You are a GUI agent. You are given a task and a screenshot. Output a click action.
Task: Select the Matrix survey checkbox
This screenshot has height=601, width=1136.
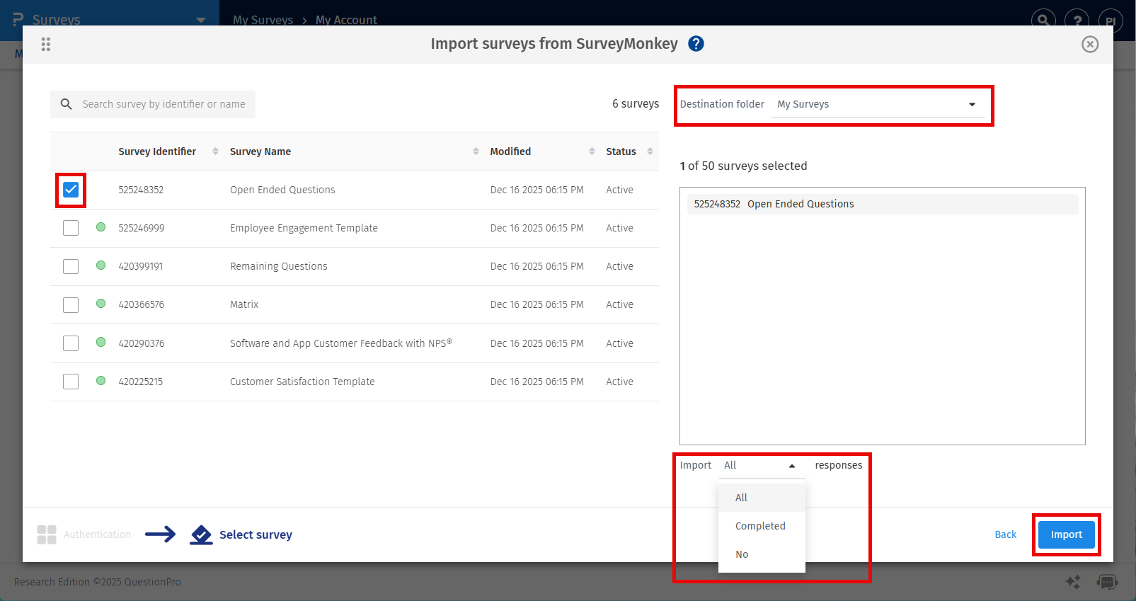point(71,304)
